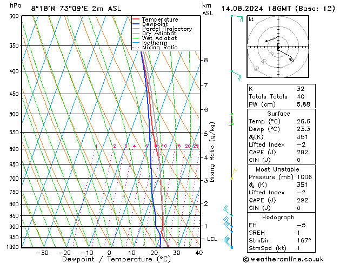
Task: Click the "PW (cm)" label
Action: pyautogui.click(x=262, y=104)
